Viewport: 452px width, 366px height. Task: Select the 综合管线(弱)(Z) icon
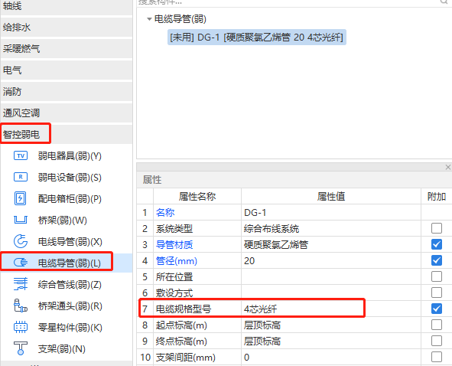tap(21, 284)
